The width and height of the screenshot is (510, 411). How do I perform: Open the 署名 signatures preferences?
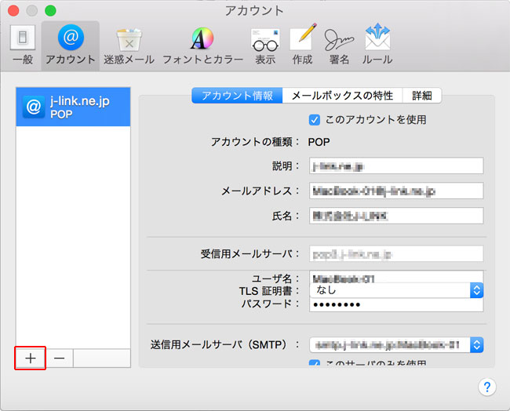tap(339, 46)
